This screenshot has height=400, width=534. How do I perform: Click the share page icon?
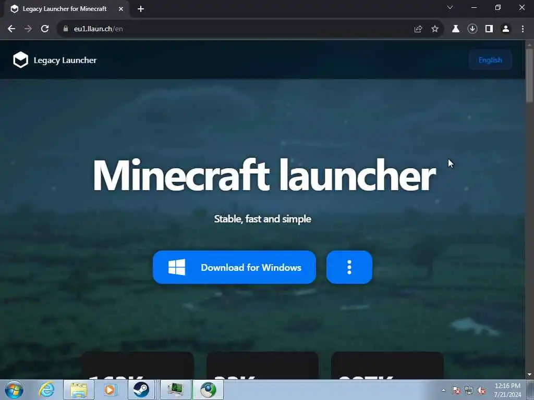tap(418, 29)
